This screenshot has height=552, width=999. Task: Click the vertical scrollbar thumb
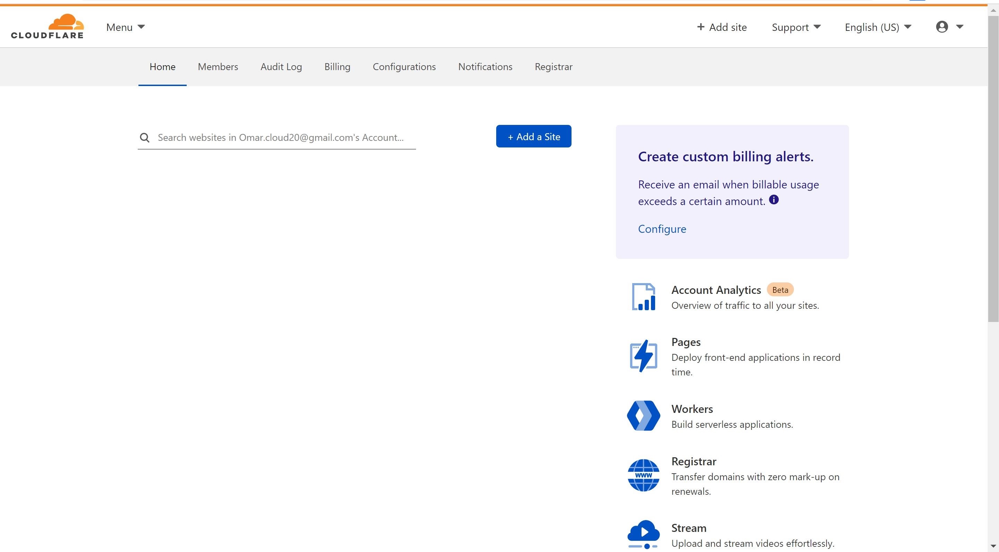[993, 169]
